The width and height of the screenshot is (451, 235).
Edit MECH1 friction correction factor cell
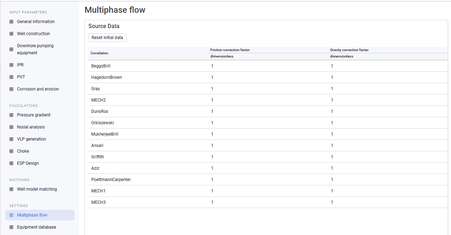(x=268, y=191)
